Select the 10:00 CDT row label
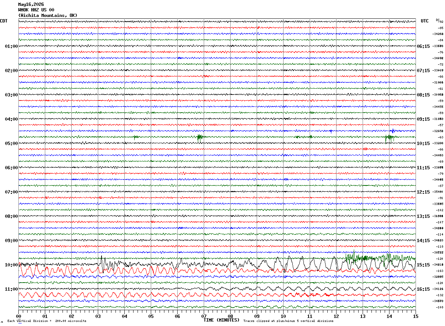 [x=11, y=265]
